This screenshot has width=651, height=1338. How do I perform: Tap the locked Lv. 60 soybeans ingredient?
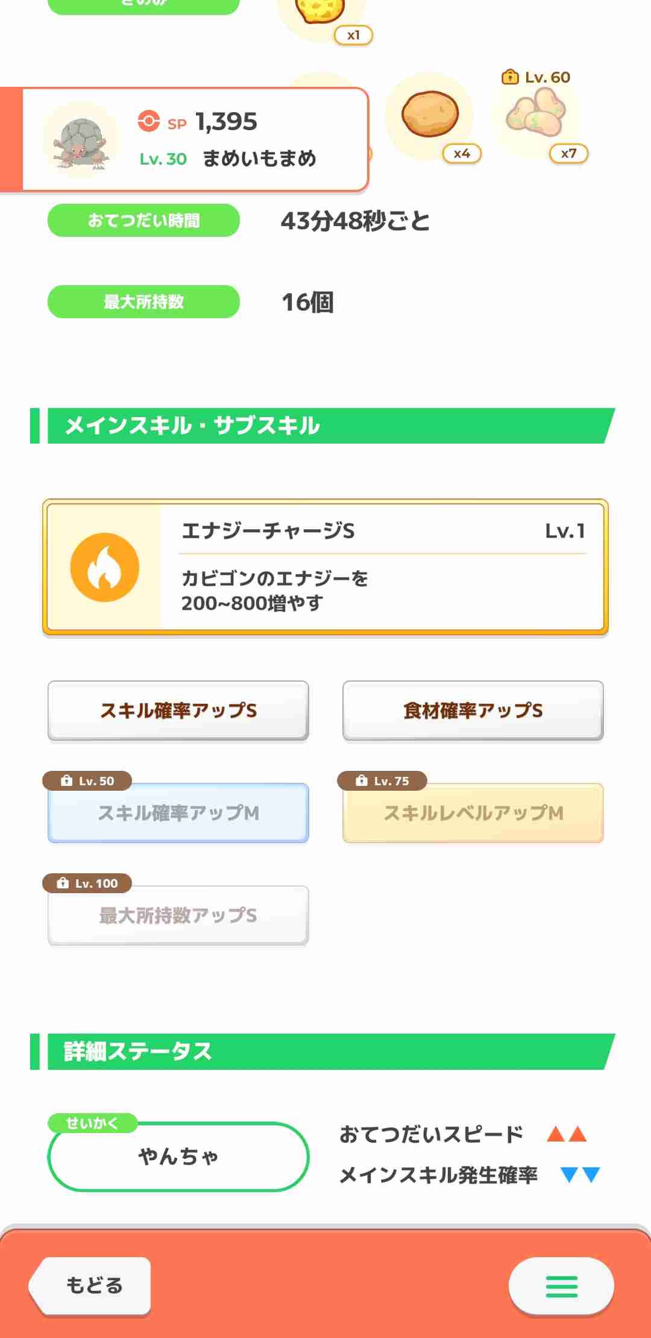click(535, 113)
